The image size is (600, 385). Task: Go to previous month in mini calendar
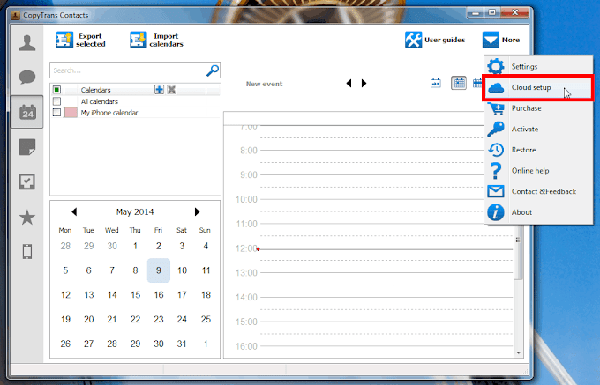point(74,211)
